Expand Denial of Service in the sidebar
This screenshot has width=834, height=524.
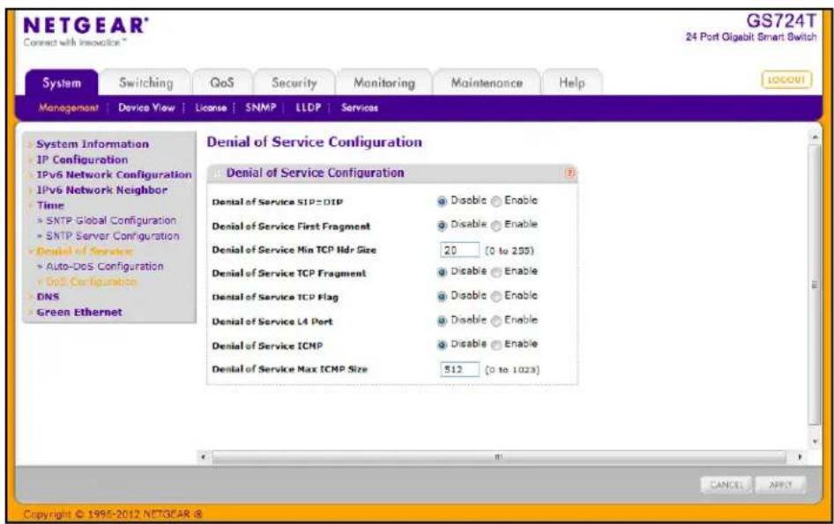click(x=85, y=251)
